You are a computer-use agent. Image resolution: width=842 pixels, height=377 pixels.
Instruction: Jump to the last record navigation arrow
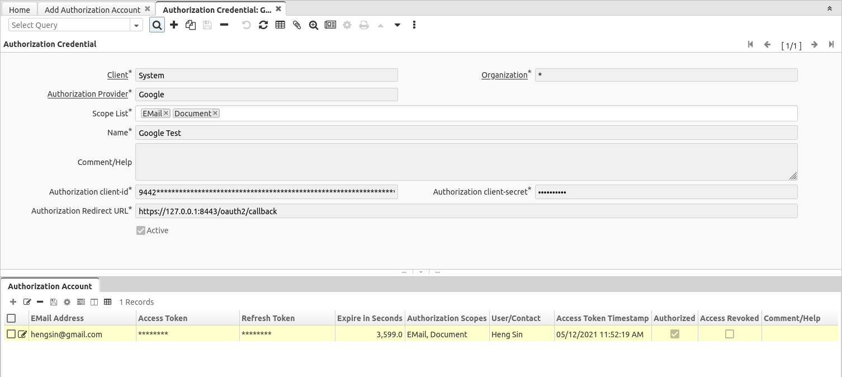[831, 45]
